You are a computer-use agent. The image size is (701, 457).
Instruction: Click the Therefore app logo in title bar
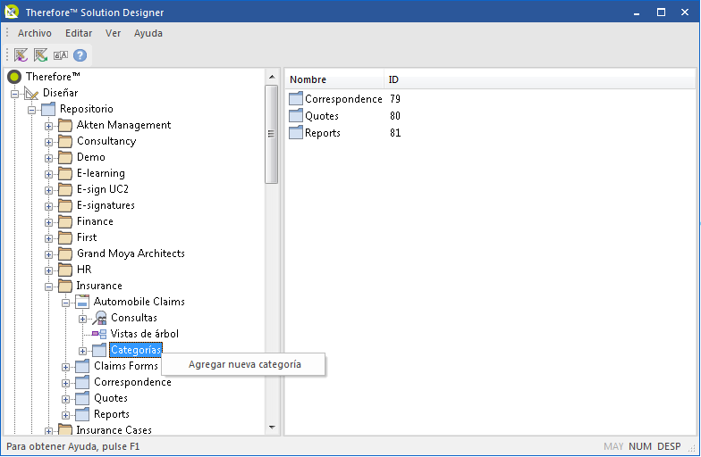pos(12,12)
